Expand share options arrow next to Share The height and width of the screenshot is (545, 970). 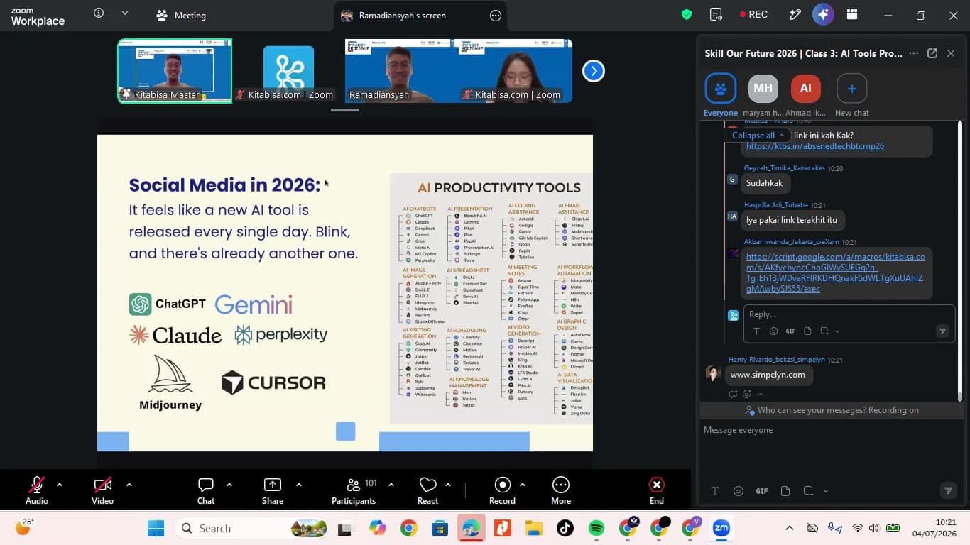(299, 485)
